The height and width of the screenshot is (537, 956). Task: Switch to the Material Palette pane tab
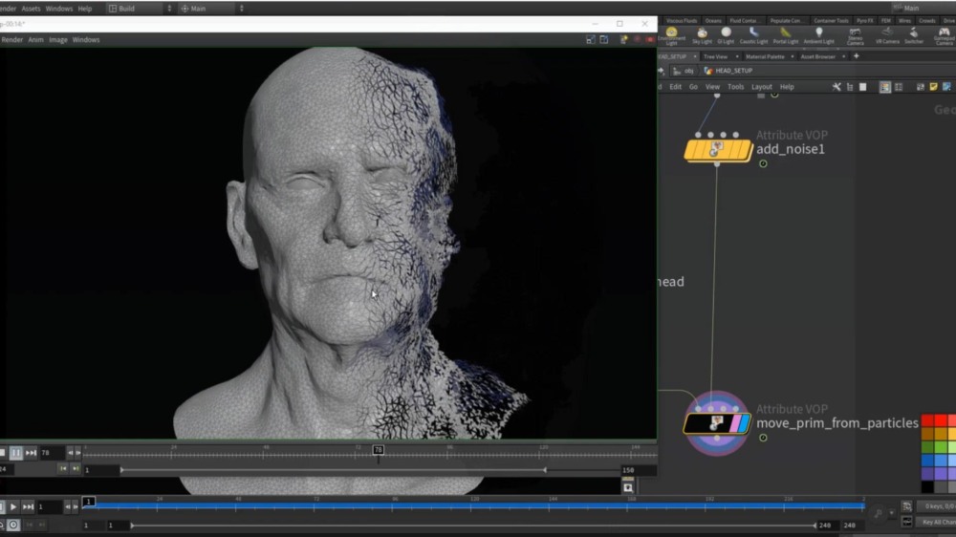point(765,56)
